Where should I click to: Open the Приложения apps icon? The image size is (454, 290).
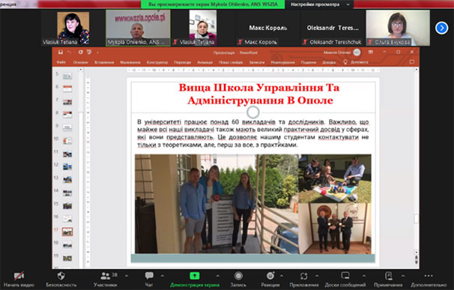[x=304, y=276]
